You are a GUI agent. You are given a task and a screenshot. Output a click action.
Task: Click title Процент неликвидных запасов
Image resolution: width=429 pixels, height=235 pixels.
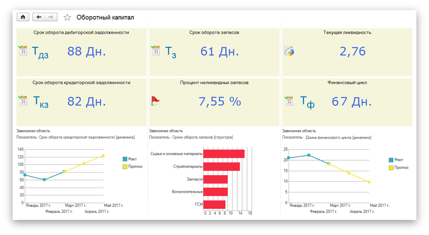[x=214, y=83]
